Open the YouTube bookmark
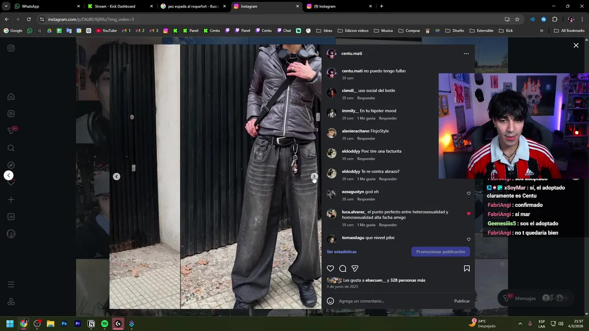Viewport: 589px width, 331px height. (106, 31)
